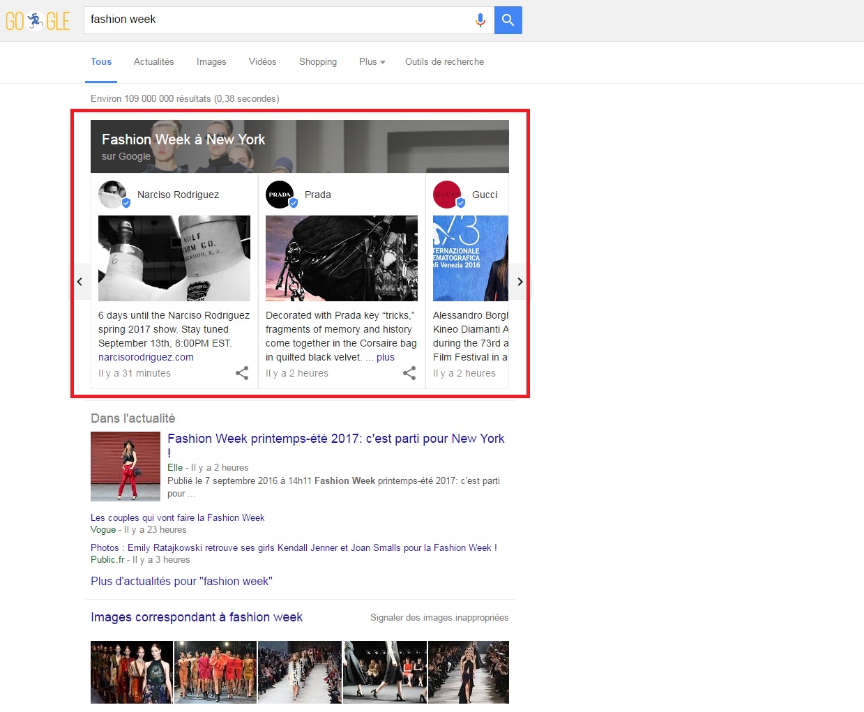Click the Google doodle logo
Viewport: 864px width, 712px height.
(x=38, y=21)
